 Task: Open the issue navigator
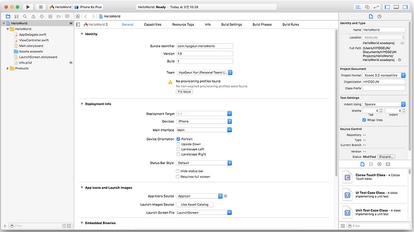pos(33,16)
